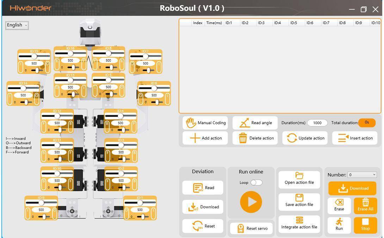This screenshot has height=238, width=384.
Task: Open the English language dropdown
Action: pos(17,25)
